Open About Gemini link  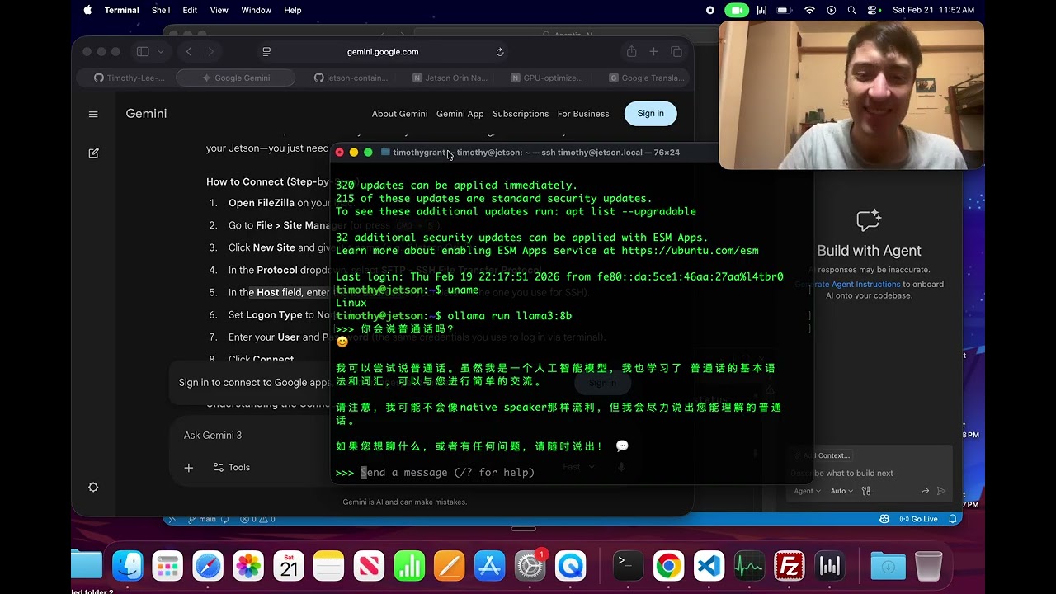point(399,114)
